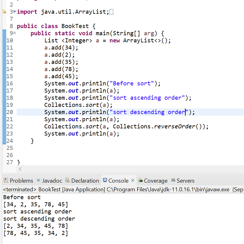Click a.add(78) on line 14
244x244 pixels.
(61, 69)
